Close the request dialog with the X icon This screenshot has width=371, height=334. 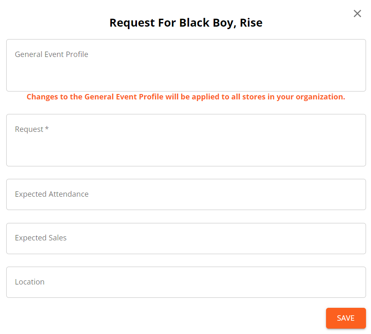click(x=357, y=14)
